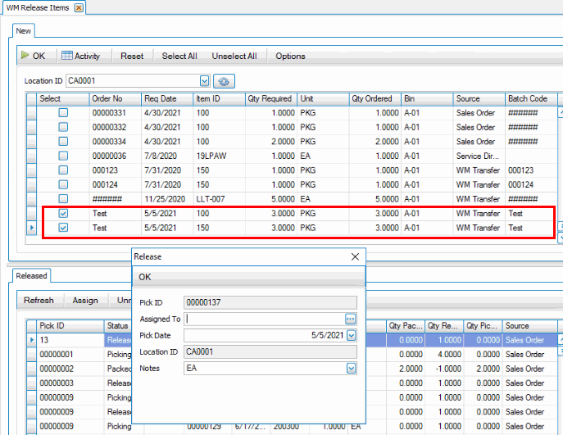Close the WM Release Items tab
The width and height of the screenshot is (563, 435).
[79, 7]
